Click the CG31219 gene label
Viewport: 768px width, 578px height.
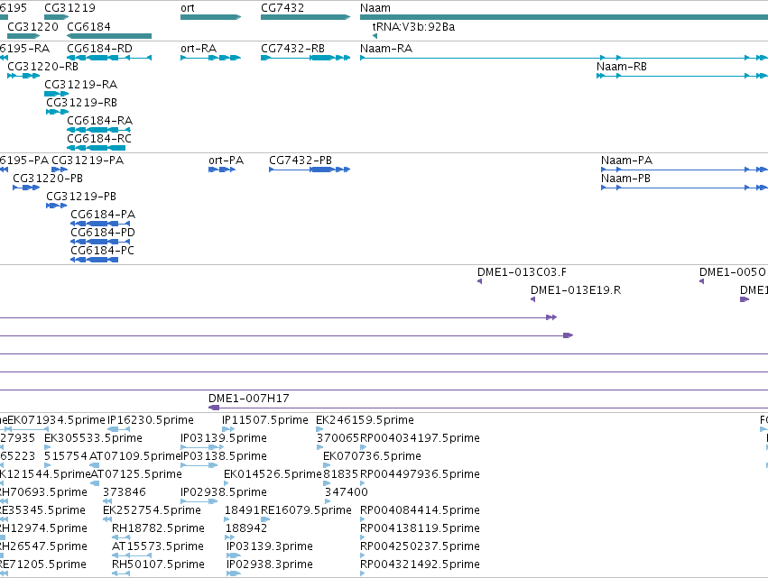(70, 8)
